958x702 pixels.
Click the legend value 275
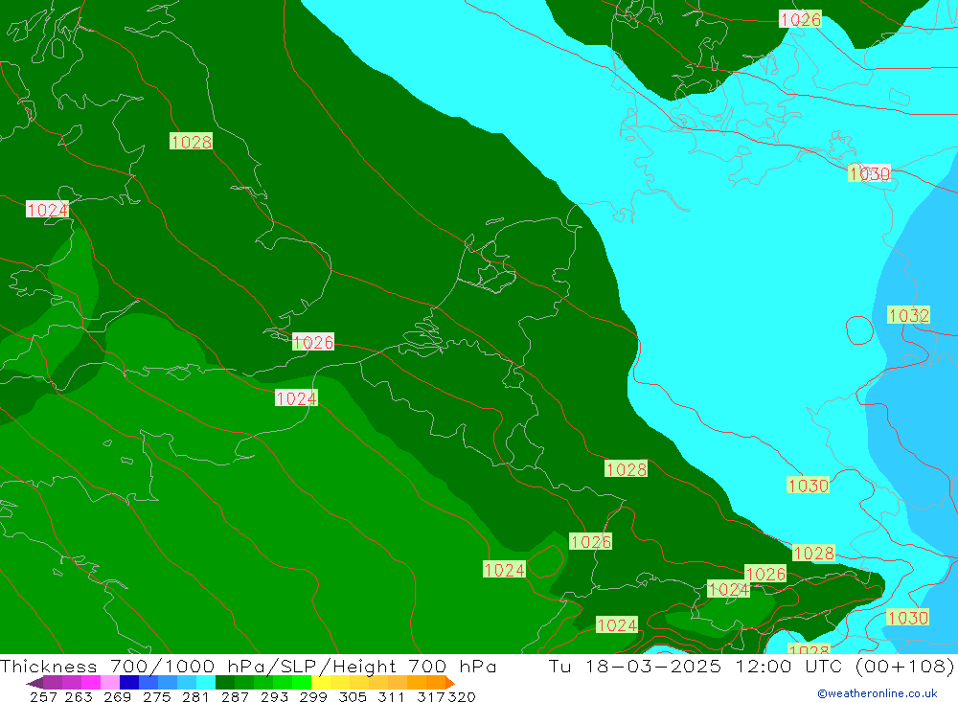156,696
